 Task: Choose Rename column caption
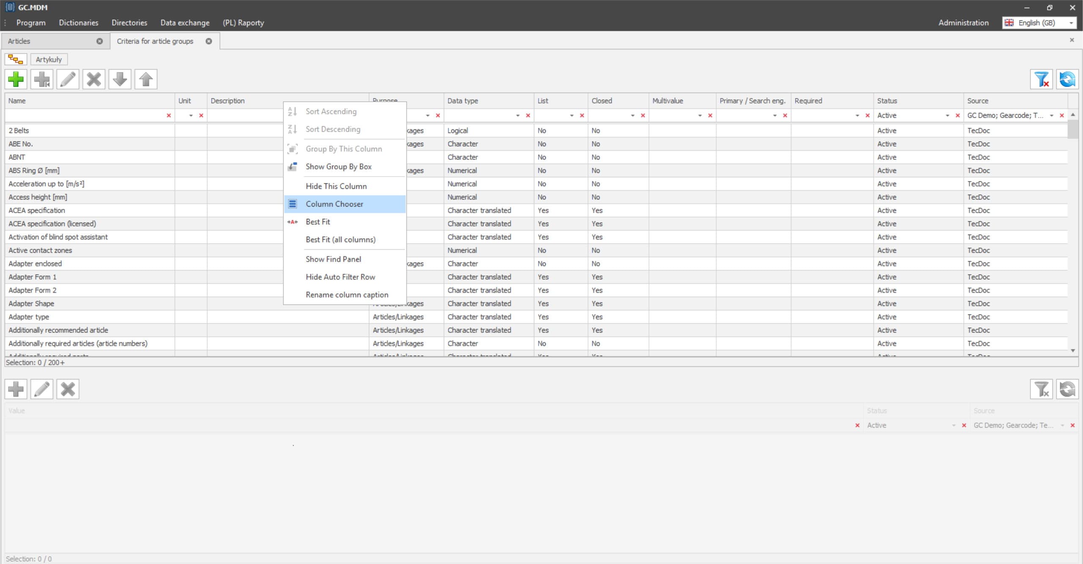tap(344, 294)
